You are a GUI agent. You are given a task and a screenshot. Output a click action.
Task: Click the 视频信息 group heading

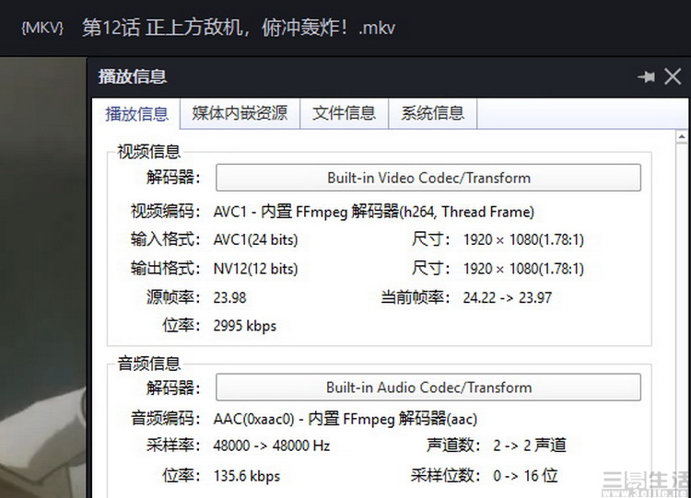point(148,152)
